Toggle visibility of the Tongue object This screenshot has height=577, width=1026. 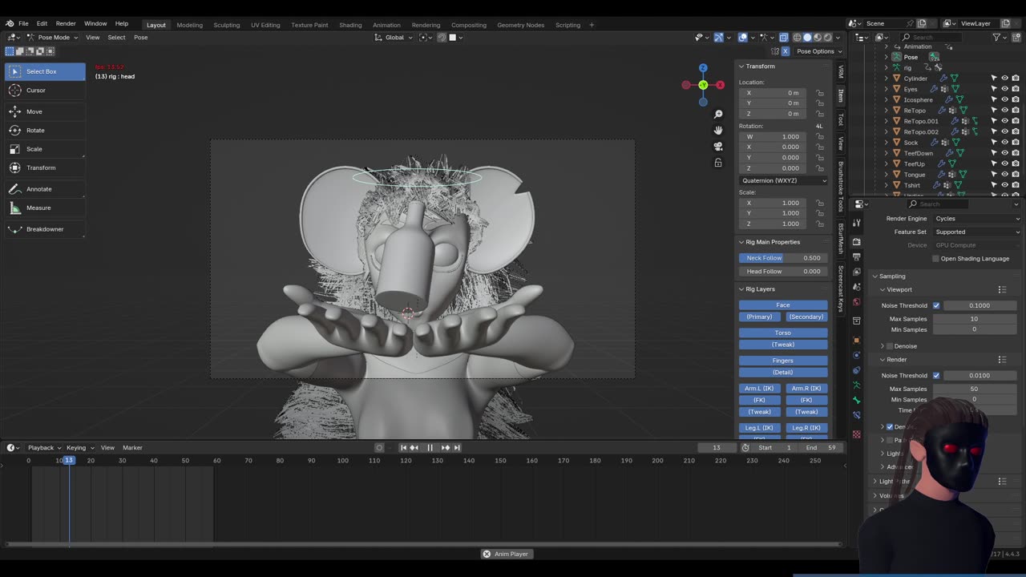[x=1004, y=174]
